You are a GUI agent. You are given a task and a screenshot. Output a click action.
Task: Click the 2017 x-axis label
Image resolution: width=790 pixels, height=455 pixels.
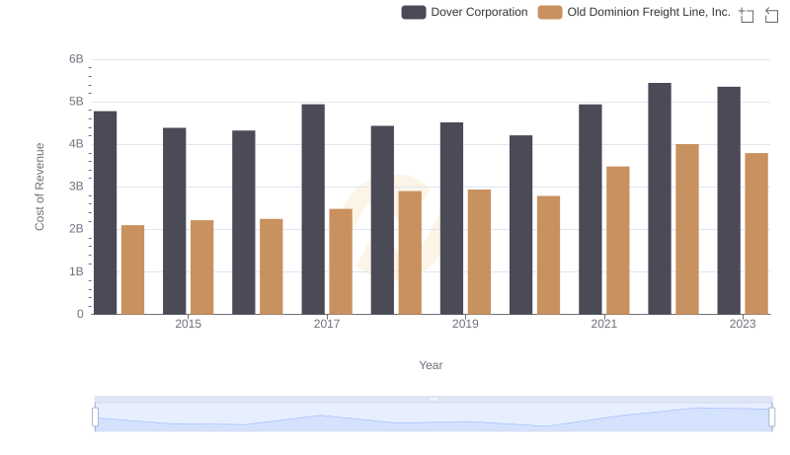point(327,324)
